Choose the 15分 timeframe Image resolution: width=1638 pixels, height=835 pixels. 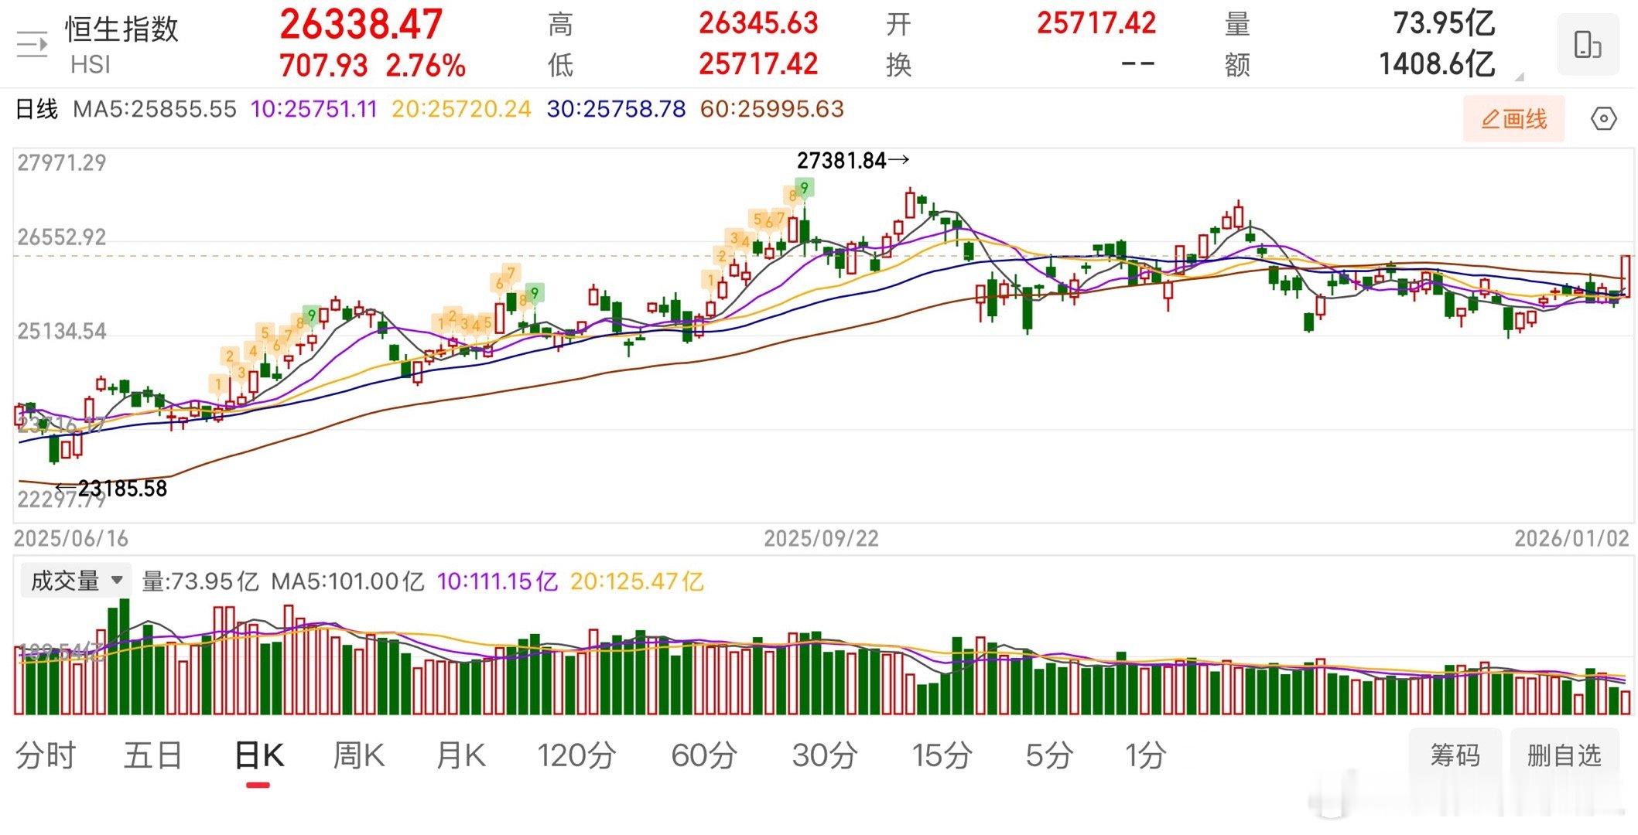tap(941, 755)
